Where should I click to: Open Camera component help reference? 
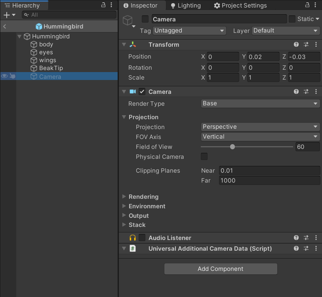tap(296, 91)
